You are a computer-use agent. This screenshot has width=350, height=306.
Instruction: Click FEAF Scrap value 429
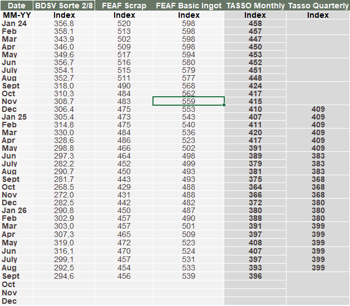pos(124,187)
